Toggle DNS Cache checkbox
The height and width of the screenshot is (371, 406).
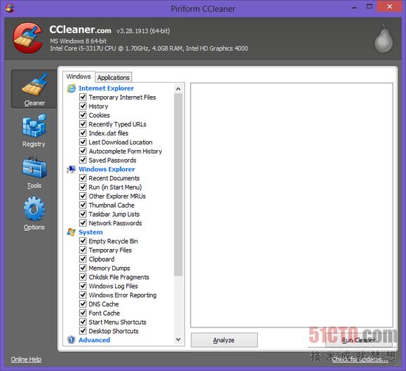83,304
